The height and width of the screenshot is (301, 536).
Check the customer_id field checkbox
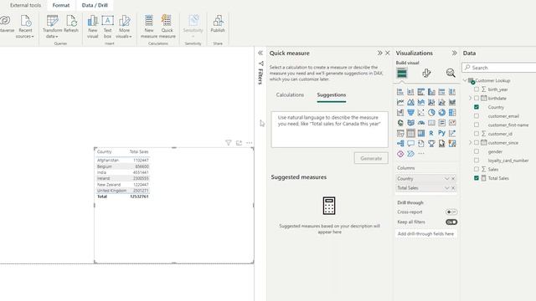point(477,134)
